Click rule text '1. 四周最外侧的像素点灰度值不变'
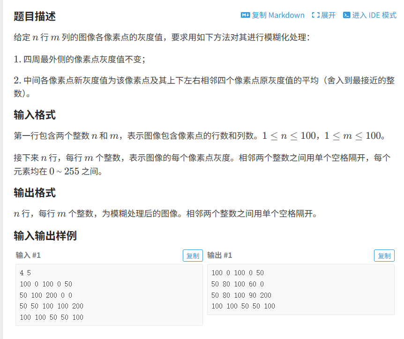The image size is (404, 339). [x=79, y=59]
